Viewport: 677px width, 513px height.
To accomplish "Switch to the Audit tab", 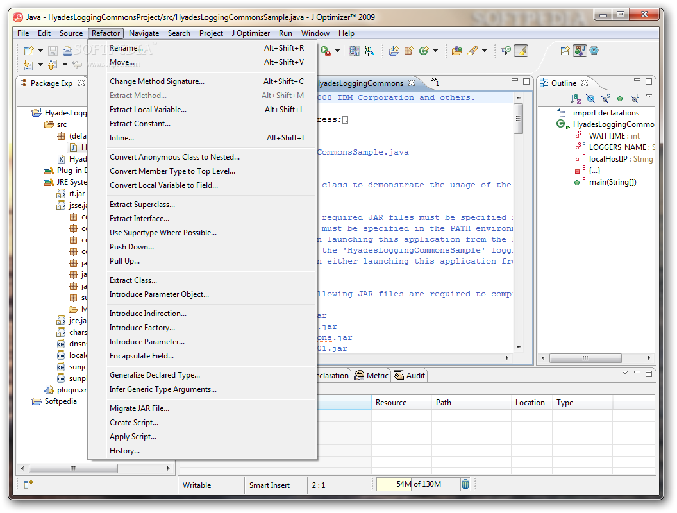I will pyautogui.click(x=410, y=376).
